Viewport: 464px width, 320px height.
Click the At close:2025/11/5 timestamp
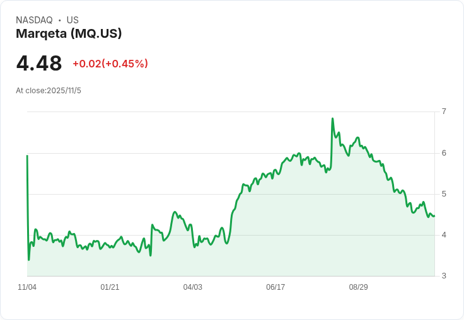pos(49,91)
